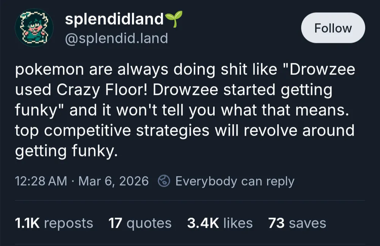Click the @splendid.land handle

[116, 38]
